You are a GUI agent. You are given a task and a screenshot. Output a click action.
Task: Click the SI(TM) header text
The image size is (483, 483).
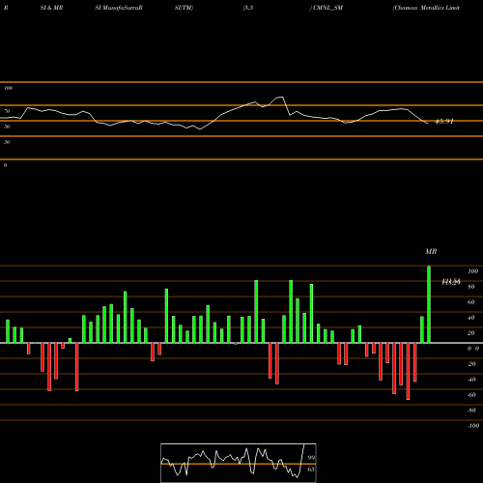[184, 8]
